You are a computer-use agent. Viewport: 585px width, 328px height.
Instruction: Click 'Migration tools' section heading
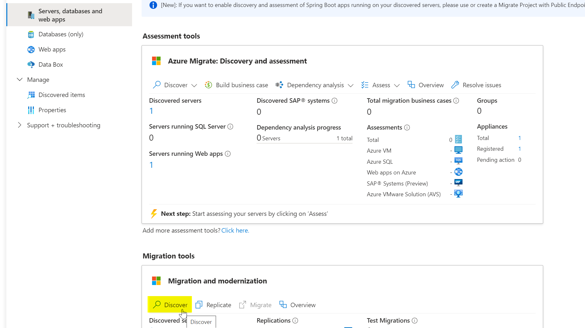pyautogui.click(x=169, y=256)
